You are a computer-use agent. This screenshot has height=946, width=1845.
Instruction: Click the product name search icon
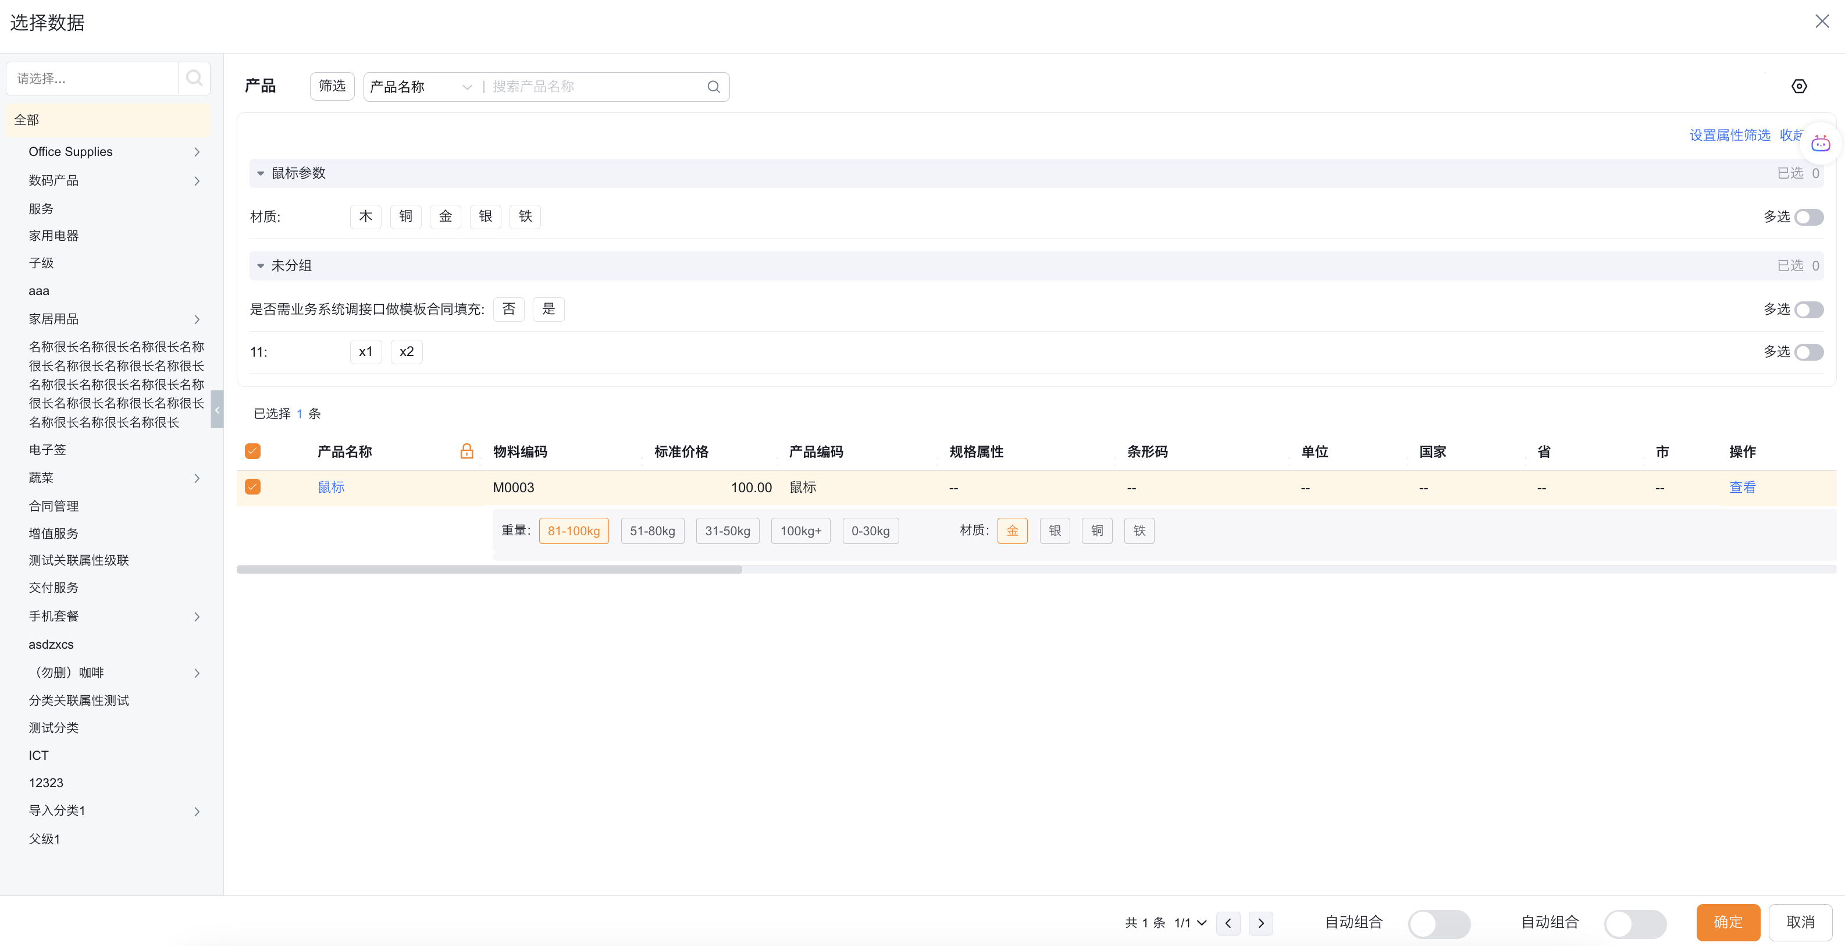pyautogui.click(x=713, y=87)
